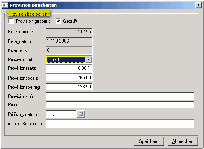Focus the interne Bemerkung field
204x149 pixels.
point(120,123)
